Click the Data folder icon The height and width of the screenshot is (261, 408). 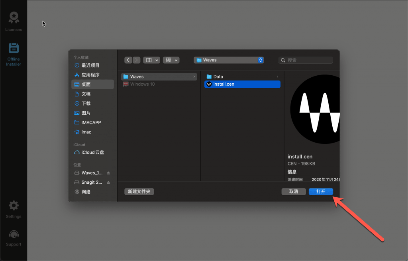click(x=209, y=77)
